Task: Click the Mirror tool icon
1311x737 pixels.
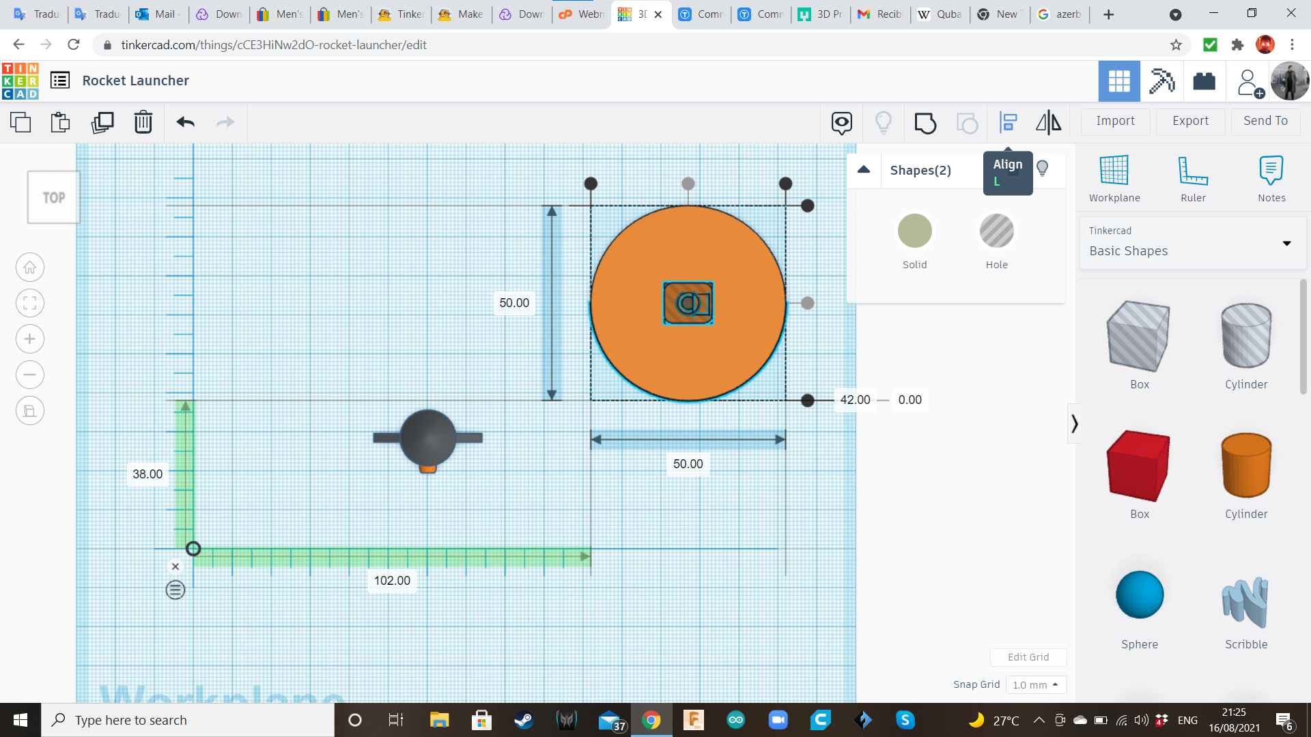Action: [1048, 123]
